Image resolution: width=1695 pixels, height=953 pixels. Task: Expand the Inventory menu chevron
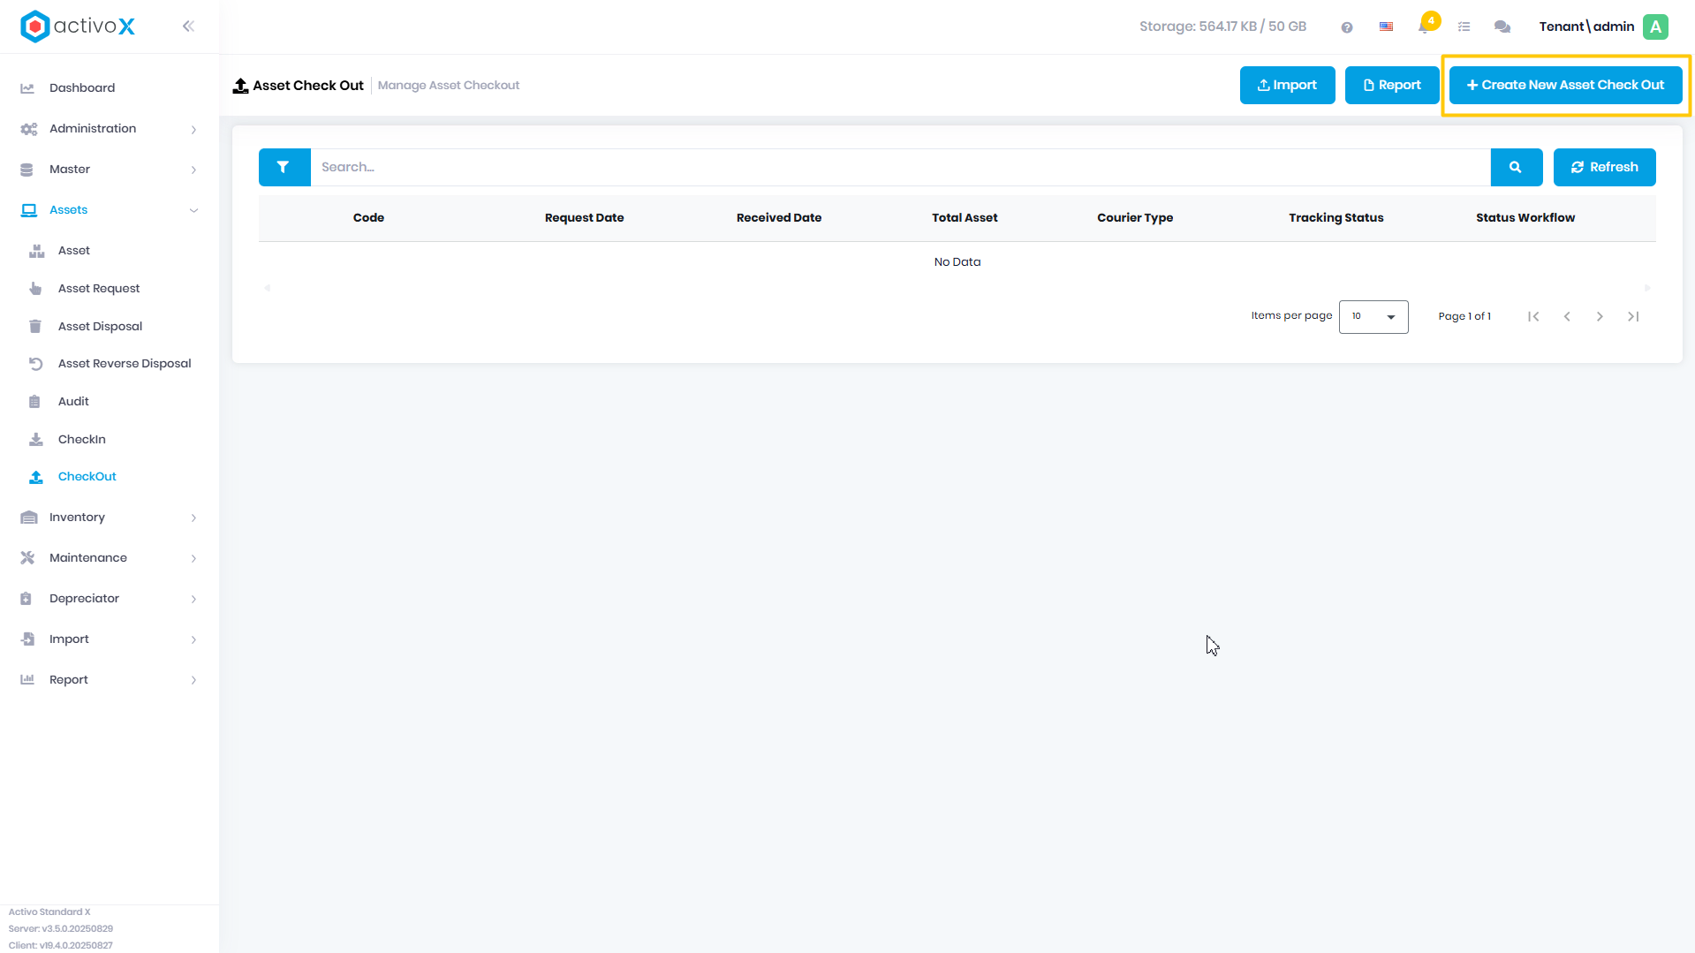pyautogui.click(x=193, y=518)
